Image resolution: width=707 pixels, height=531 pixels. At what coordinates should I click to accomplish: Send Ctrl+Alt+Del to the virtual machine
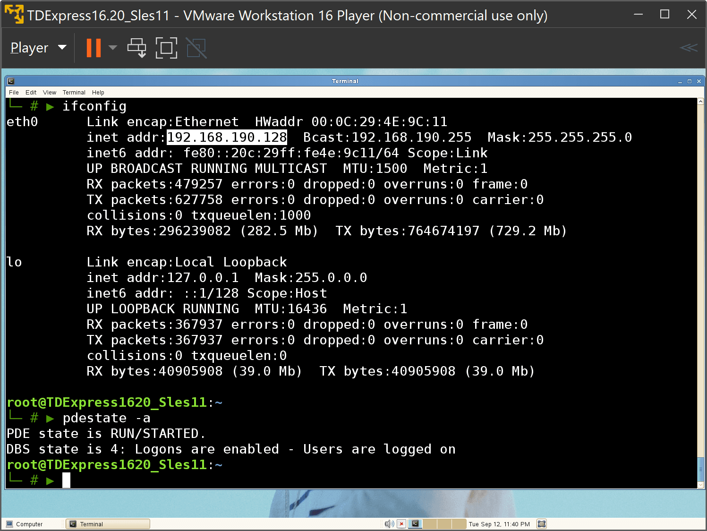coord(137,48)
